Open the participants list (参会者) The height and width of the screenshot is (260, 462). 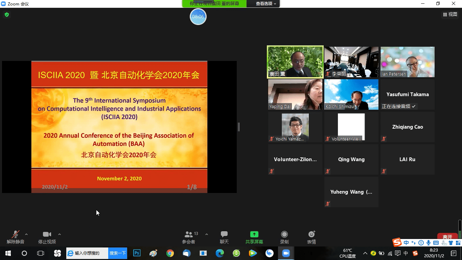click(189, 237)
